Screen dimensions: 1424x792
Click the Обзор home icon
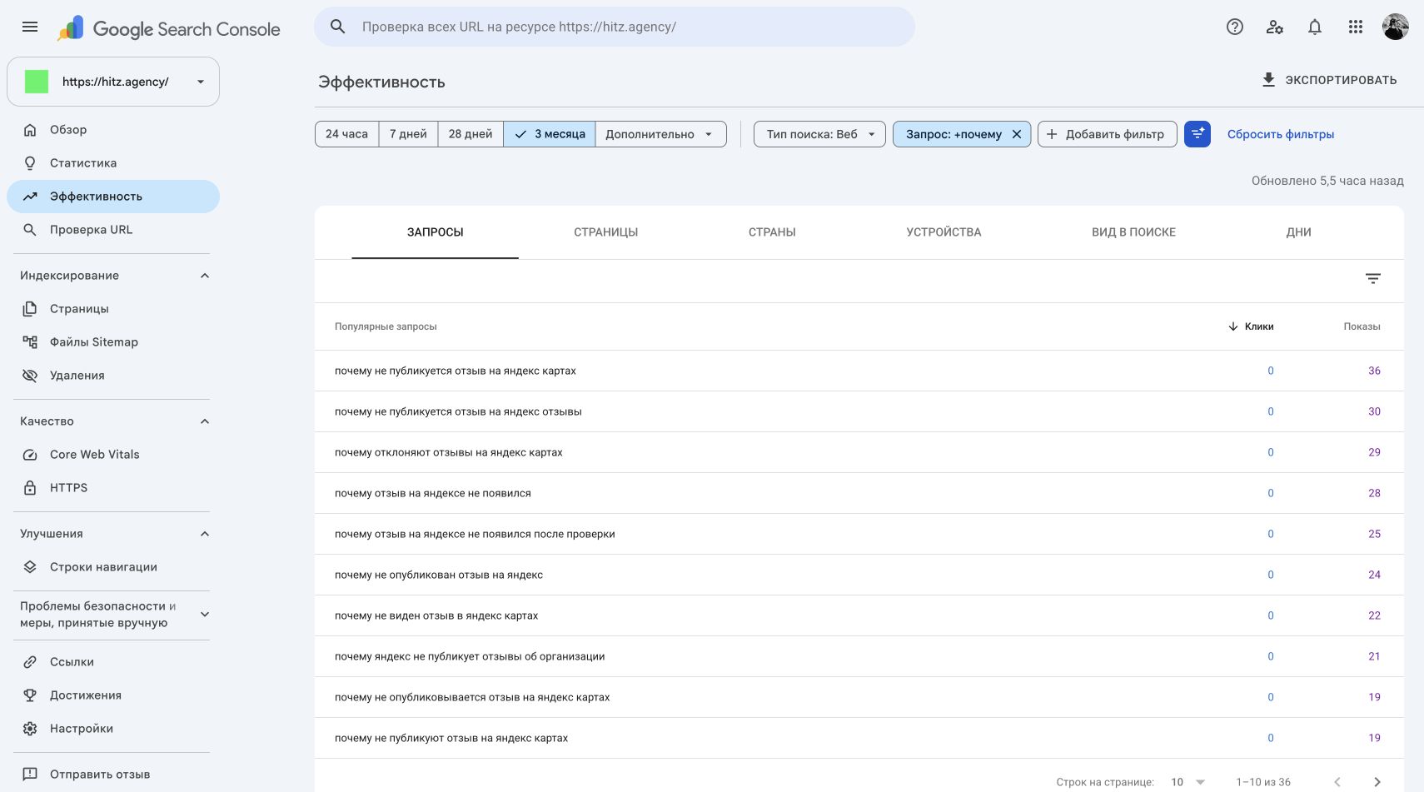coord(30,130)
